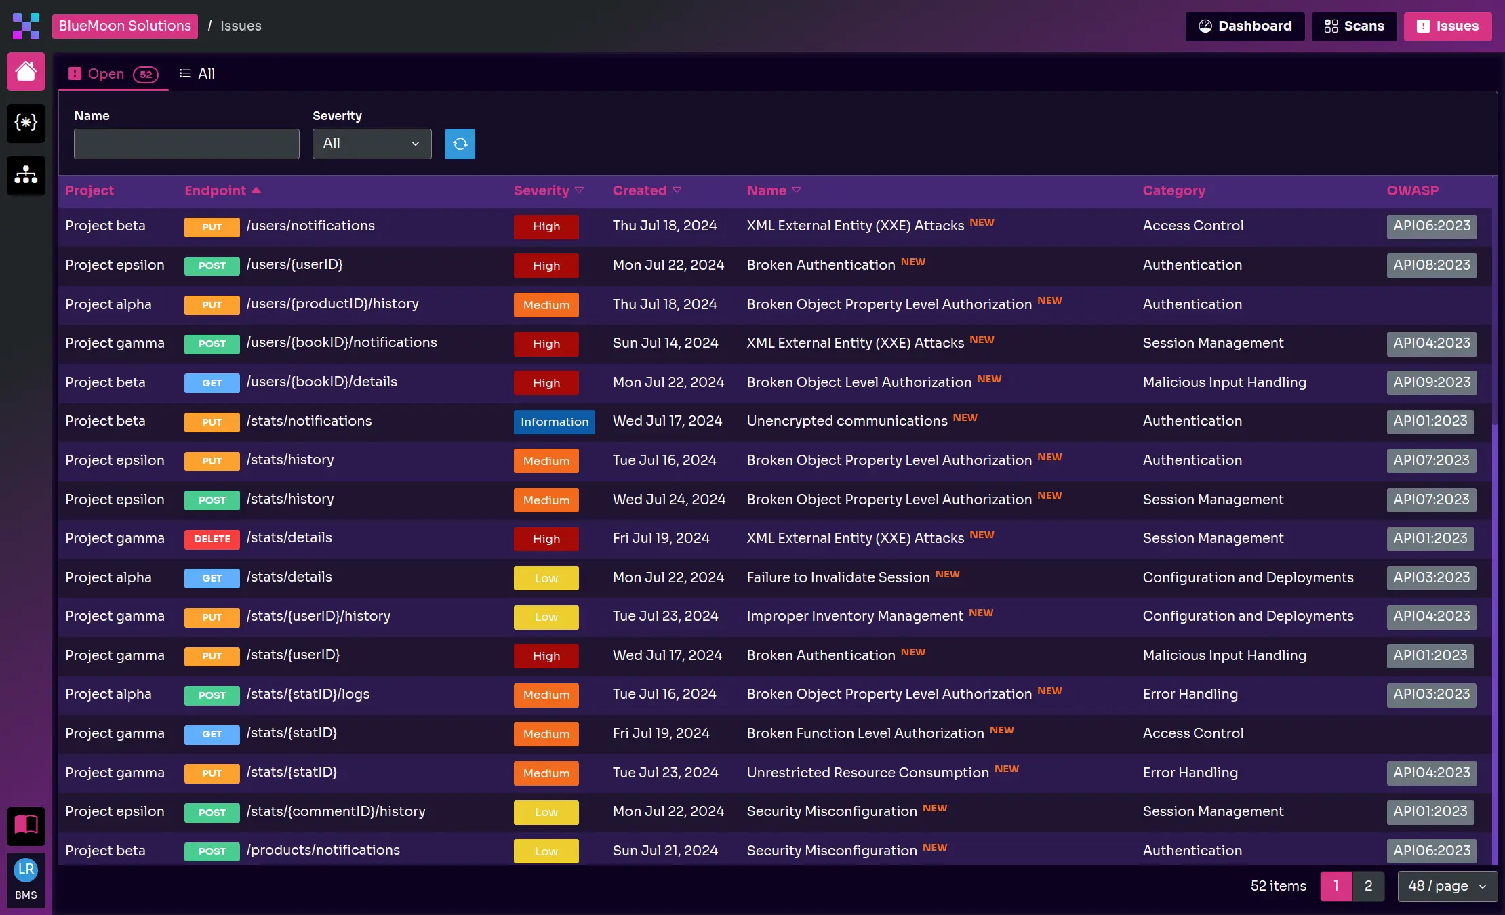
Task: Click the BlueMoon Solutions breadcrumb
Action: pyautogui.click(x=125, y=26)
